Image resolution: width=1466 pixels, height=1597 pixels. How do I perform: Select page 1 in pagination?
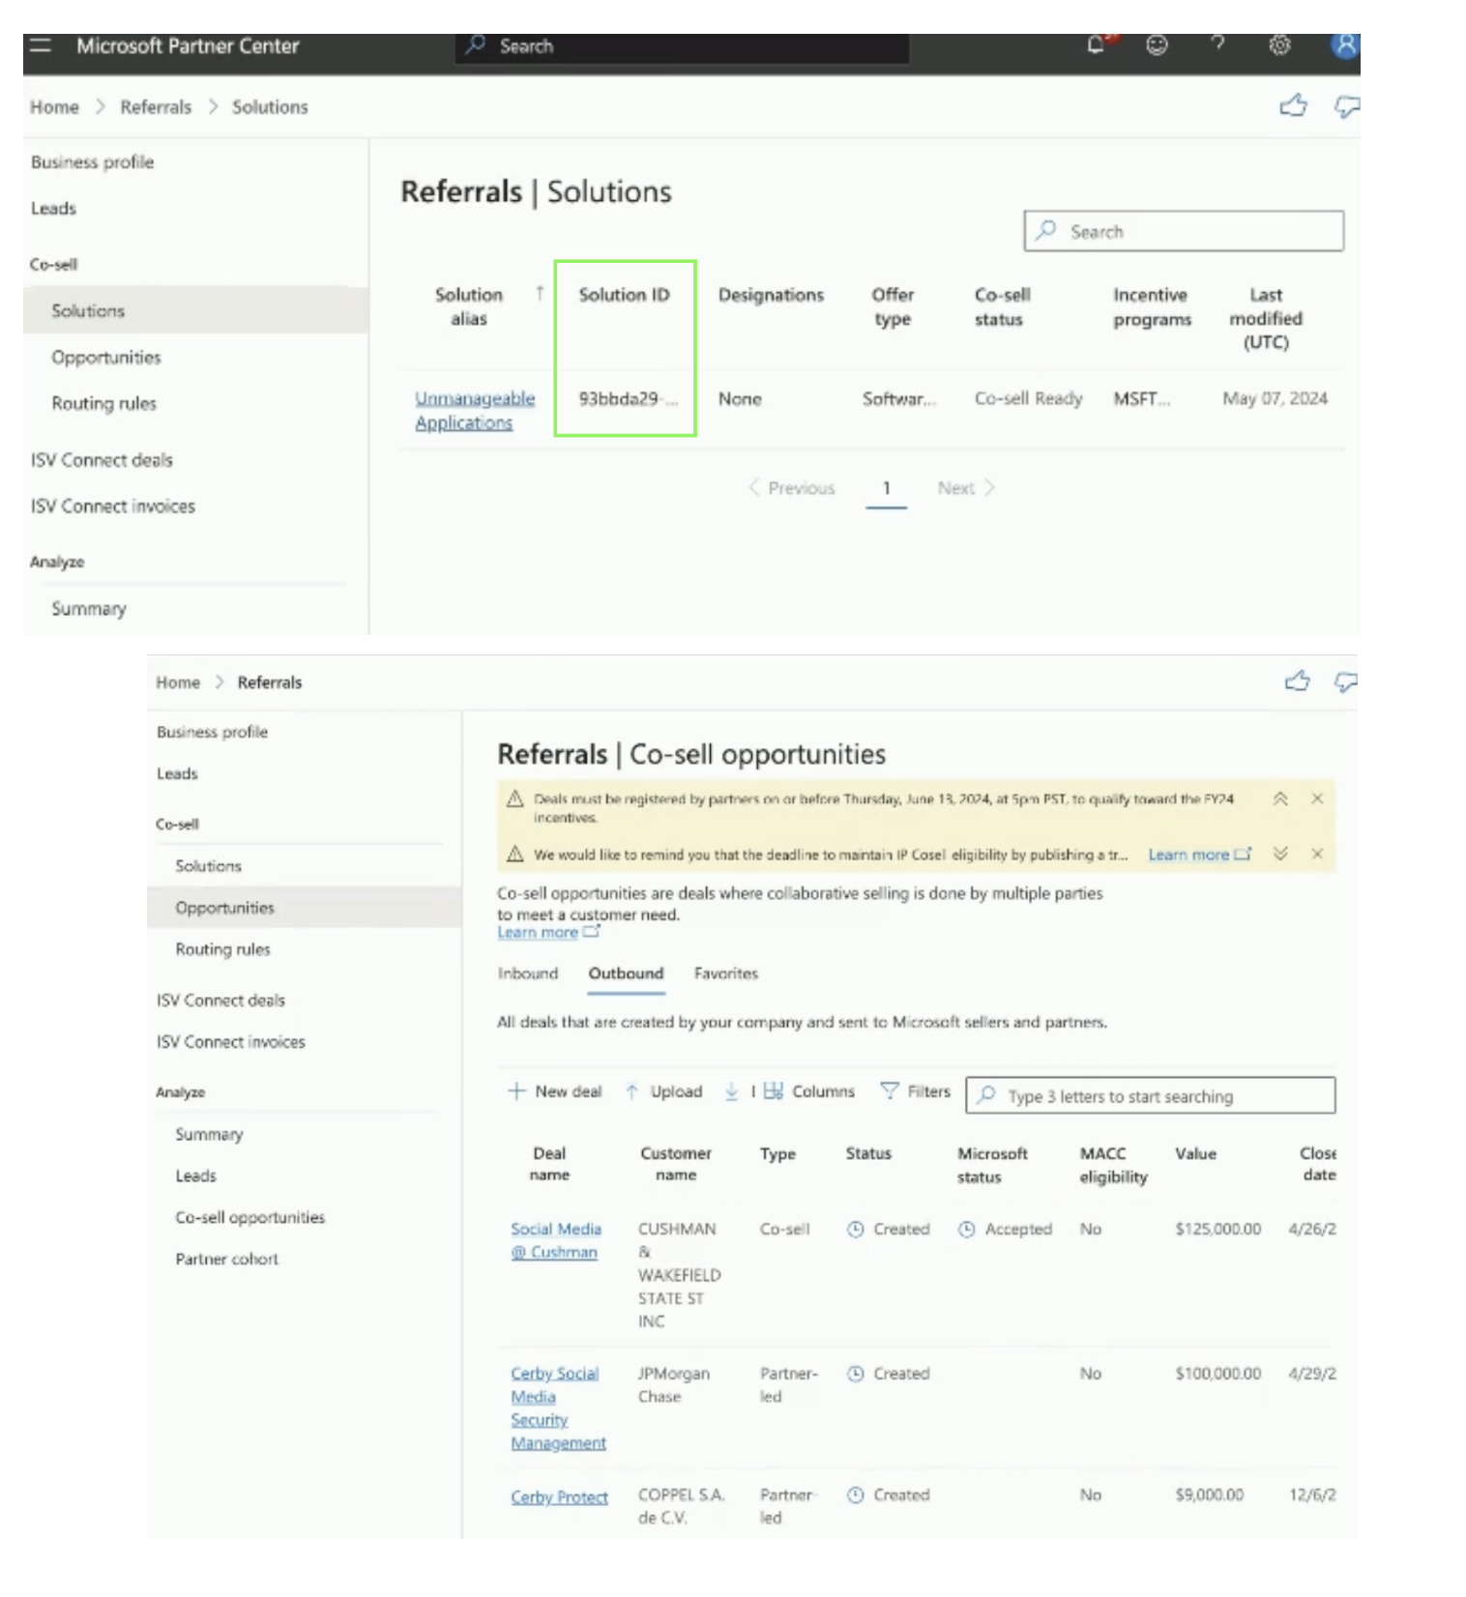[x=886, y=488]
